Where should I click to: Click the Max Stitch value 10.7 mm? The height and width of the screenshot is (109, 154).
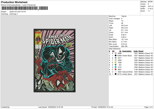[124, 39]
